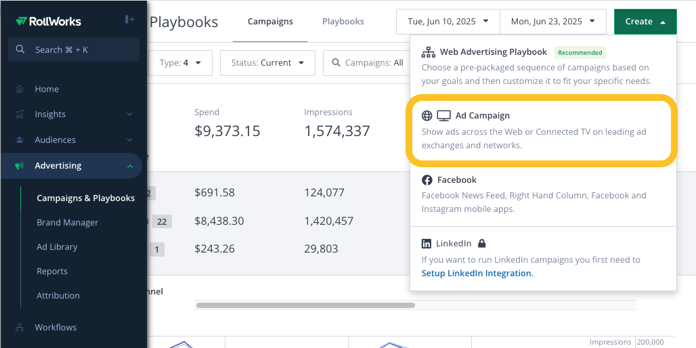The image size is (696, 348).
Task: Click the RollWorks logo
Action: click(48, 21)
